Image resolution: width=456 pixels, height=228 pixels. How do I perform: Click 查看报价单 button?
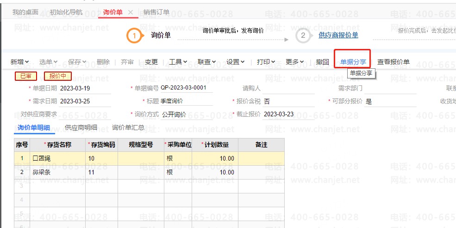point(394,62)
